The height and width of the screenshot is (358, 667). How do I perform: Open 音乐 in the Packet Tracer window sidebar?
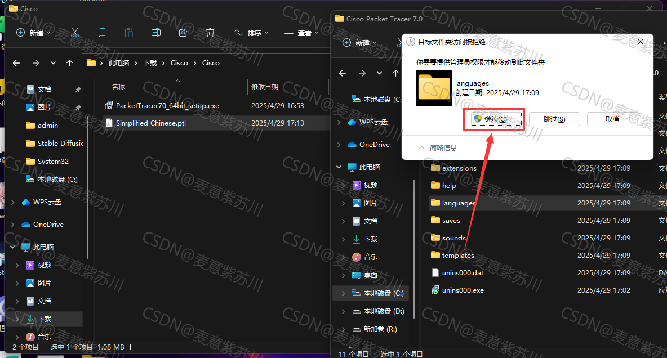371,257
